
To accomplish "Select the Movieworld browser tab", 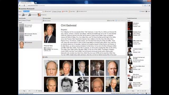I will point(26,3).
